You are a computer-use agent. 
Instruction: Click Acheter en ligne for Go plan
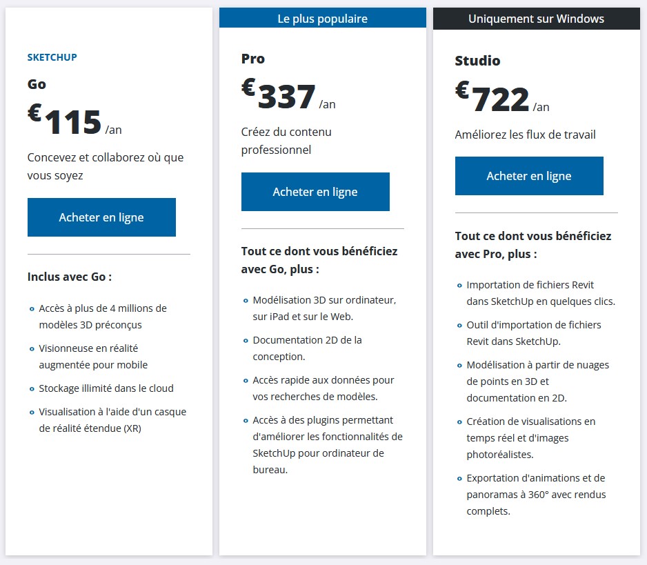[101, 217]
